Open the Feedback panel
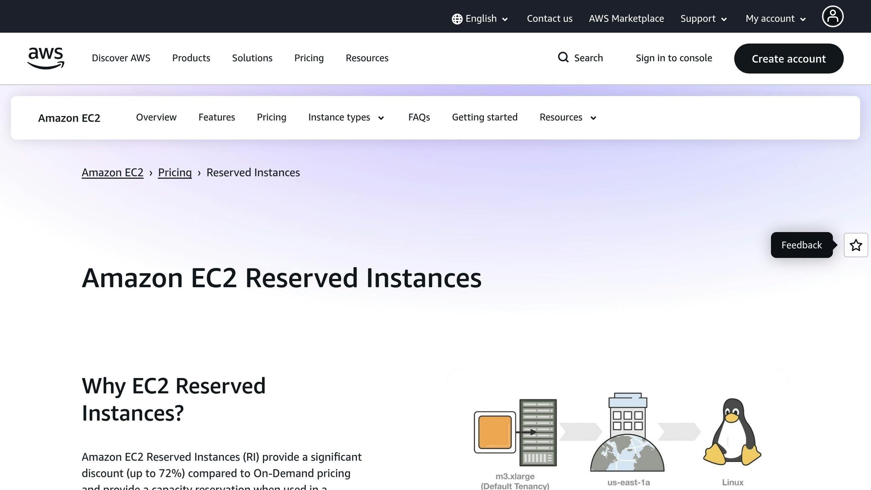 (801, 245)
